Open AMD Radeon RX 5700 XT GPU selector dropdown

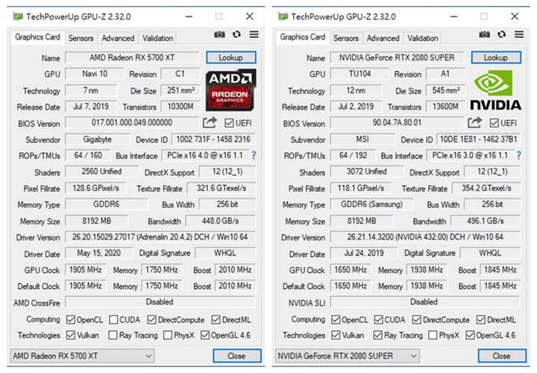click(82, 356)
